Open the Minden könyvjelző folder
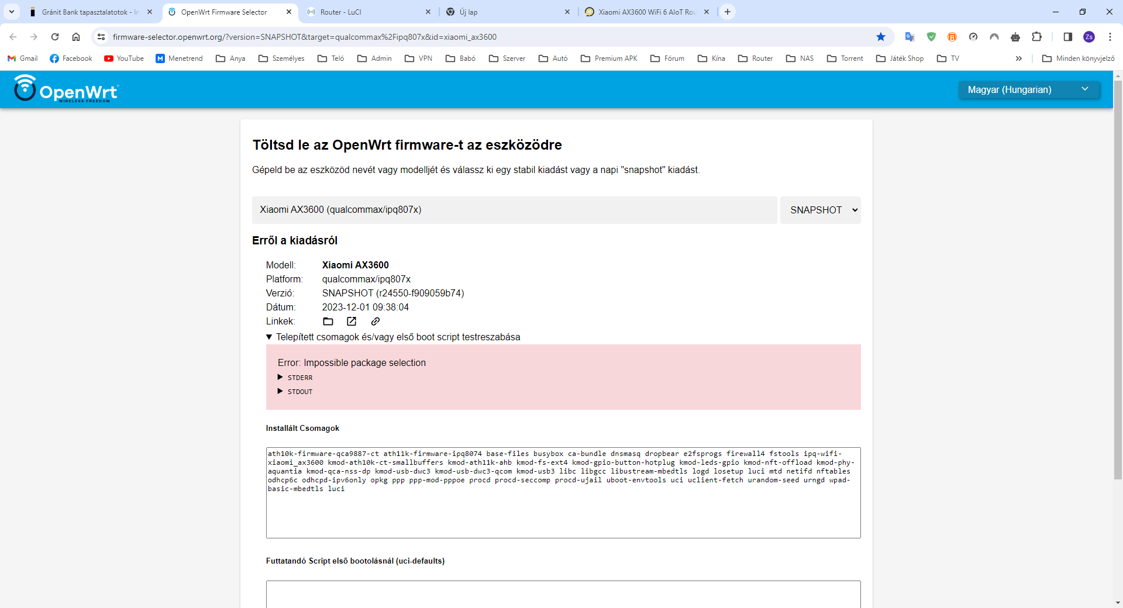The image size is (1123, 608). tap(1079, 58)
